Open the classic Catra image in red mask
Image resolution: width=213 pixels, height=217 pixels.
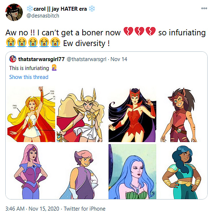click(133, 115)
